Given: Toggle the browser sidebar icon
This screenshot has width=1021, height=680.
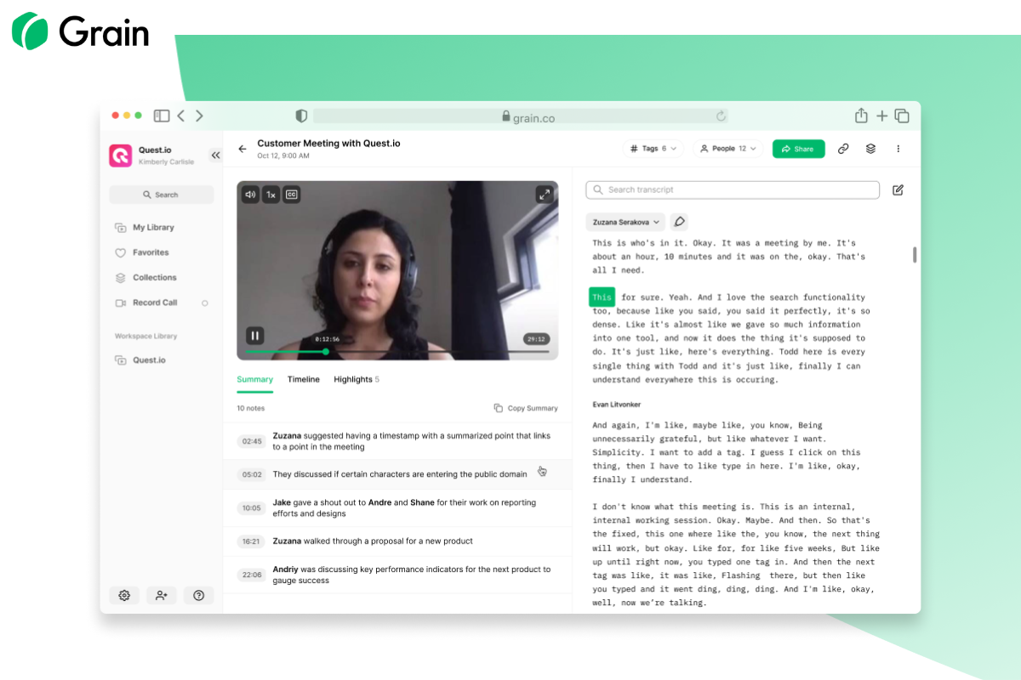Looking at the screenshot, I should pos(162,116).
